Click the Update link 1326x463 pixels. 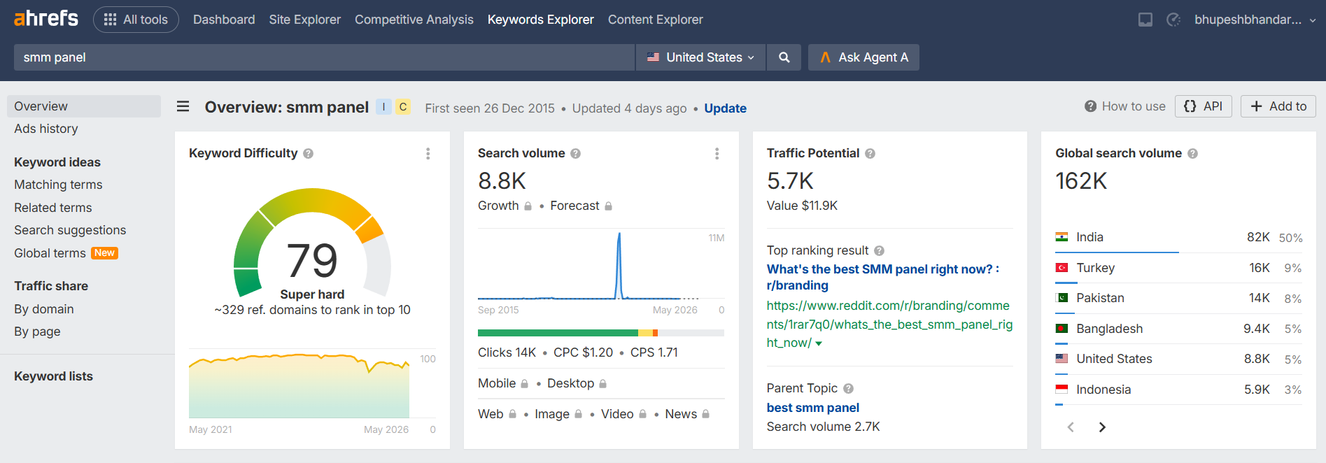725,108
